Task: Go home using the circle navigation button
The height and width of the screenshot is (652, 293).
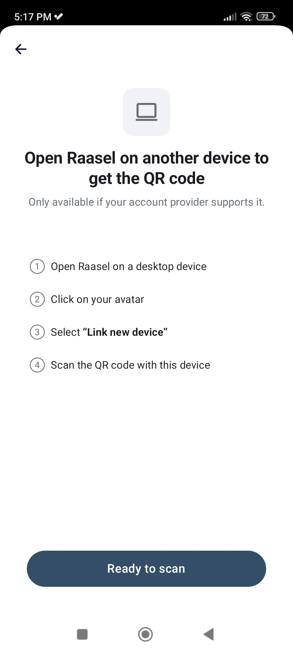Action: 145,634
